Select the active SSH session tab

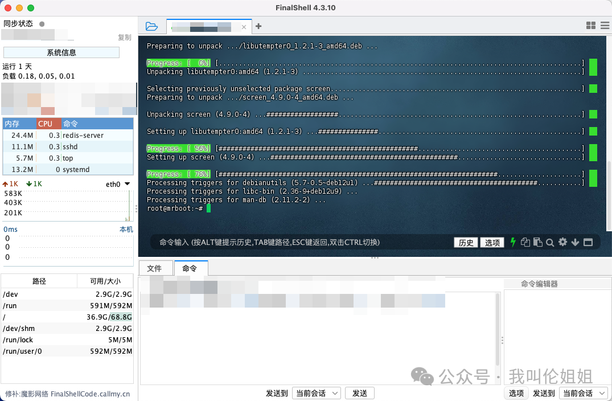pos(209,27)
